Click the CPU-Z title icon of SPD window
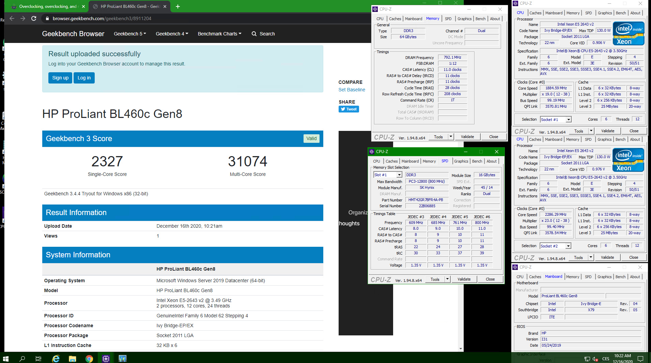Viewport: 651px width, 363px height. (x=372, y=152)
